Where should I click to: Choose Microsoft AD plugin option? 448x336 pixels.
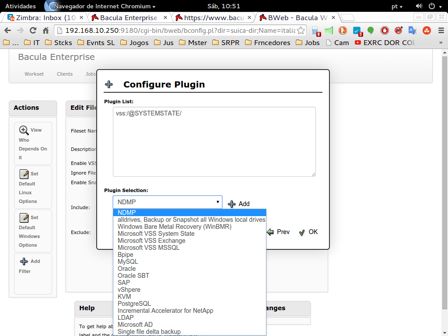[x=190, y=325]
